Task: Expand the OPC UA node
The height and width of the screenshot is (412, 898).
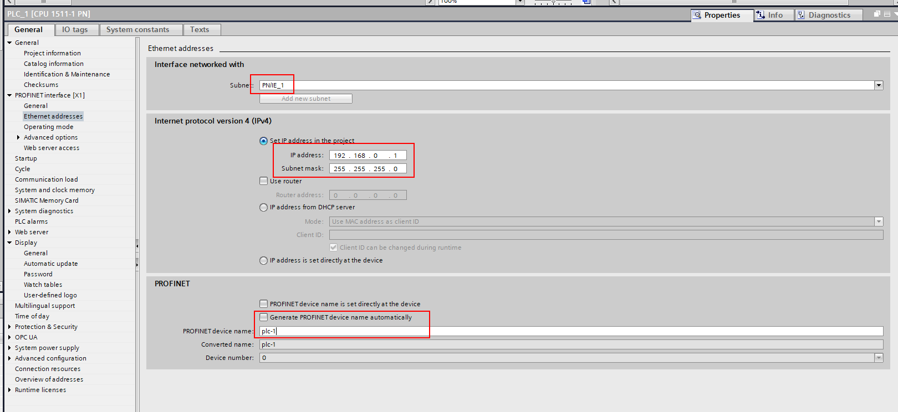Action: coord(9,337)
